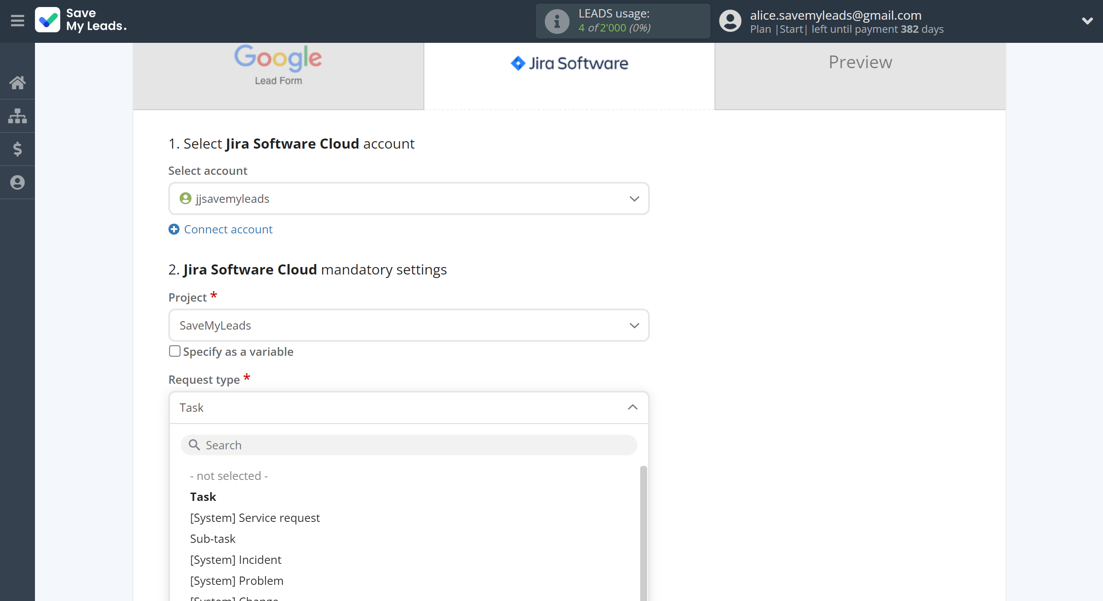Open the Home icon in sidebar

17,83
